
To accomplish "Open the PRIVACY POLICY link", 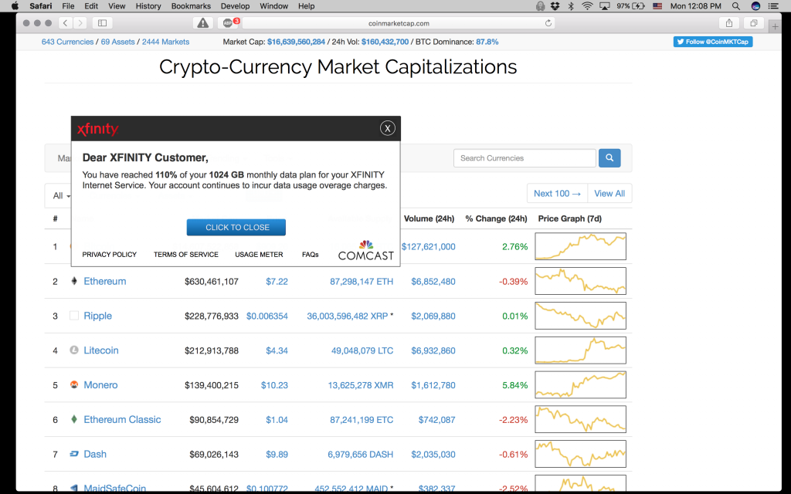I will point(110,255).
